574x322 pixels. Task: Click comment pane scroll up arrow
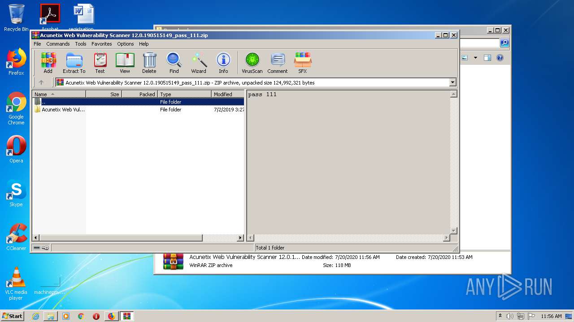tap(453, 94)
